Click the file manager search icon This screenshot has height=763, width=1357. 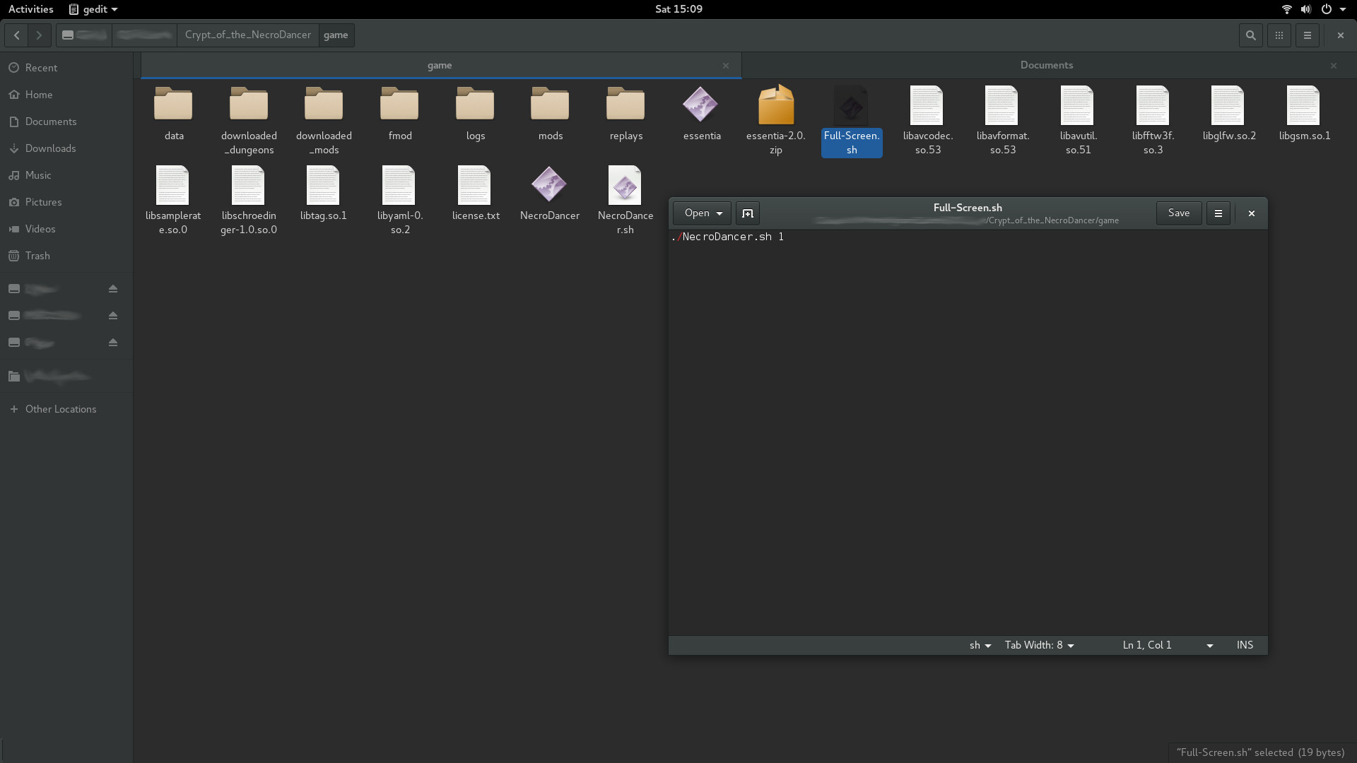click(1251, 35)
